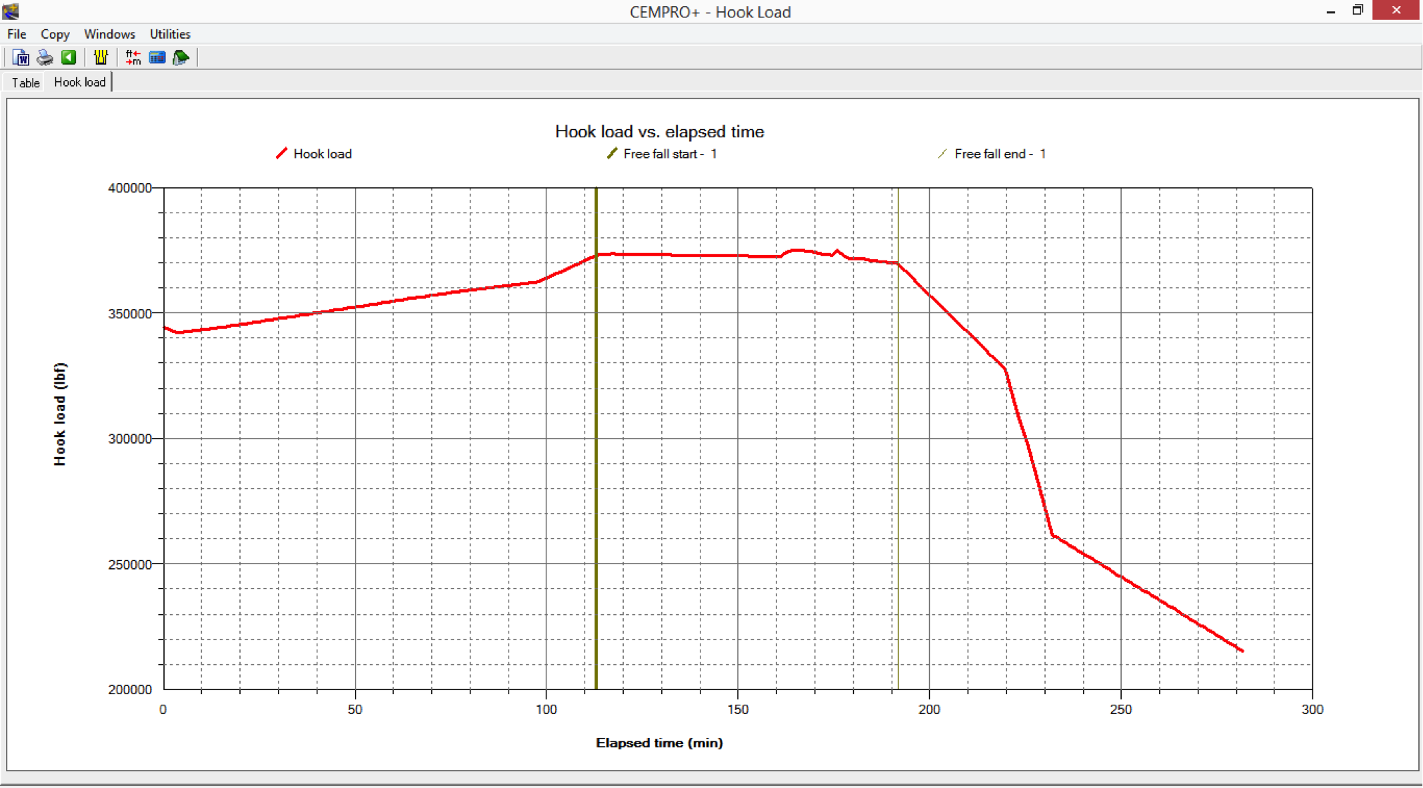The image size is (1423, 788).
Task: Click the end point of the red hook load curve
Action: tap(1242, 651)
